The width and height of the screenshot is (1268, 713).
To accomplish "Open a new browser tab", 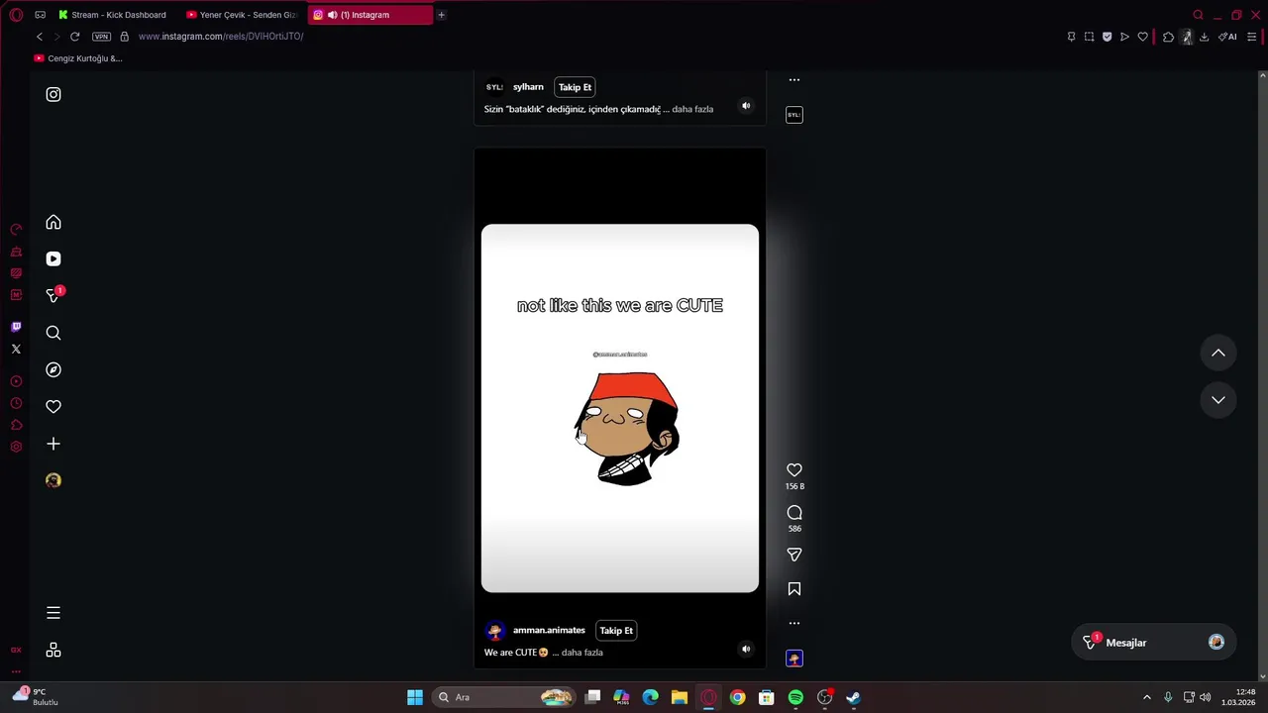I will [441, 15].
